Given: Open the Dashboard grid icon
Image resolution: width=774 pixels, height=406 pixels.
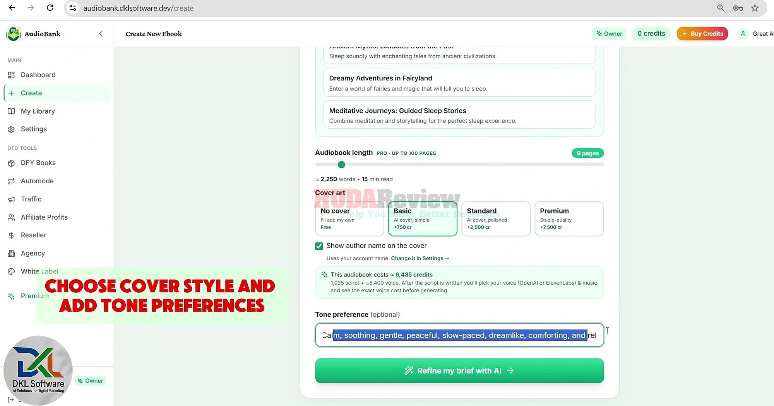Looking at the screenshot, I should (x=11, y=75).
